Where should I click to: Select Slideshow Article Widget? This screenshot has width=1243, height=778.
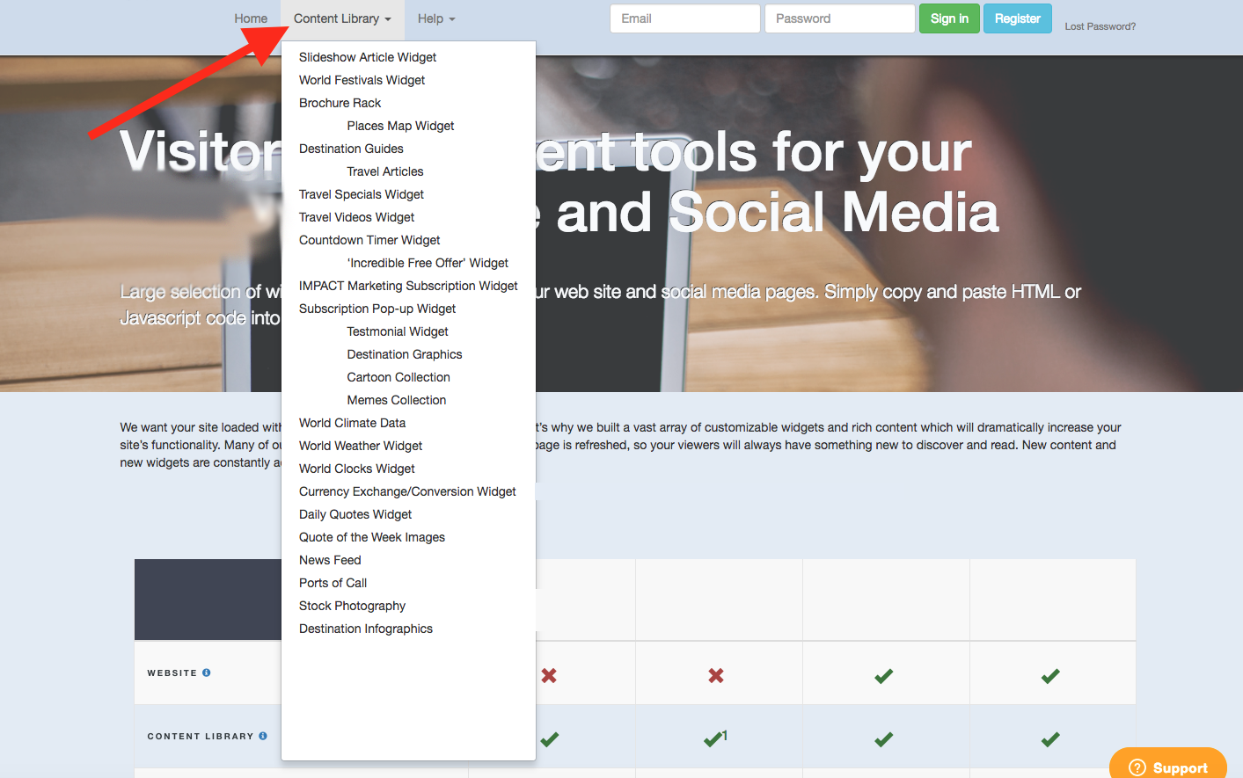pyautogui.click(x=368, y=57)
